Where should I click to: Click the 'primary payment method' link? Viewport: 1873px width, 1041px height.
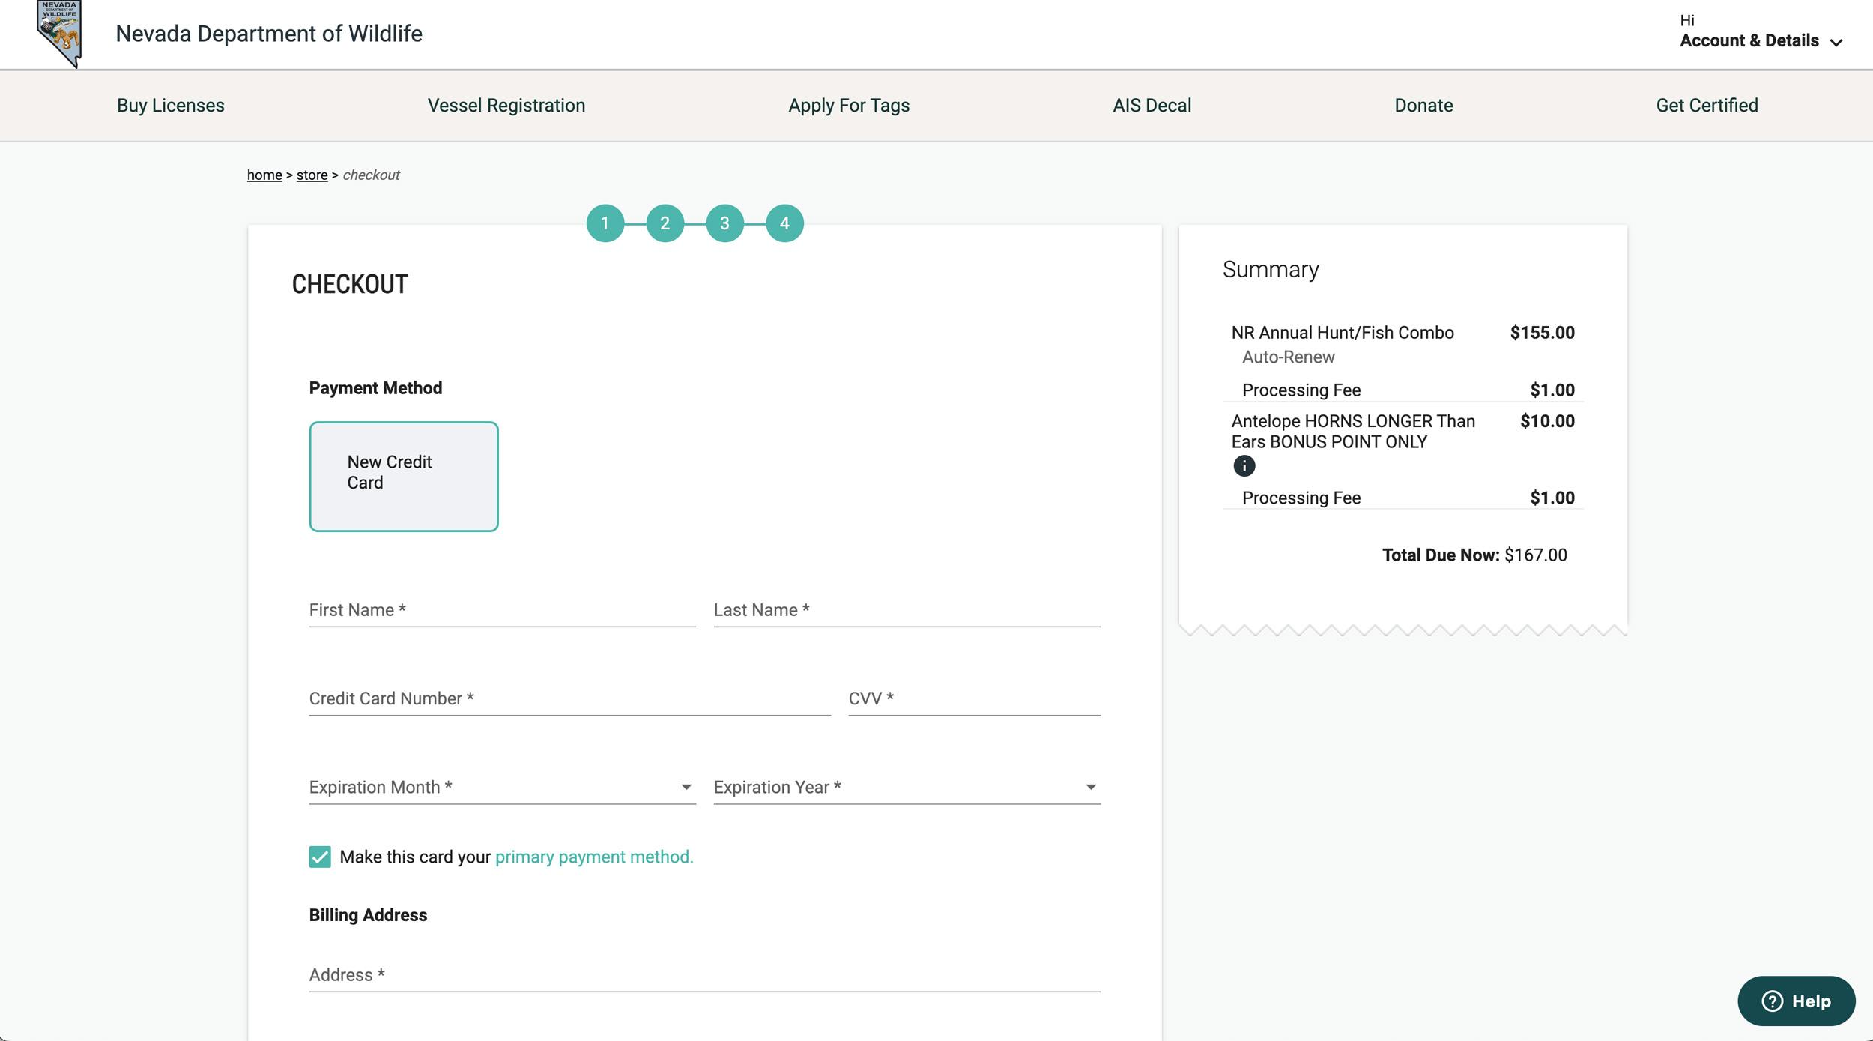pyautogui.click(x=593, y=857)
